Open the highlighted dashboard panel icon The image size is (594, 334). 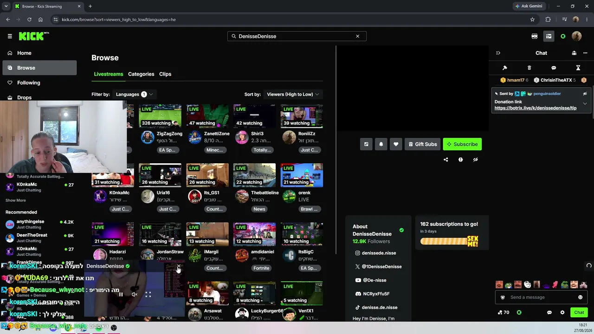coord(549,36)
